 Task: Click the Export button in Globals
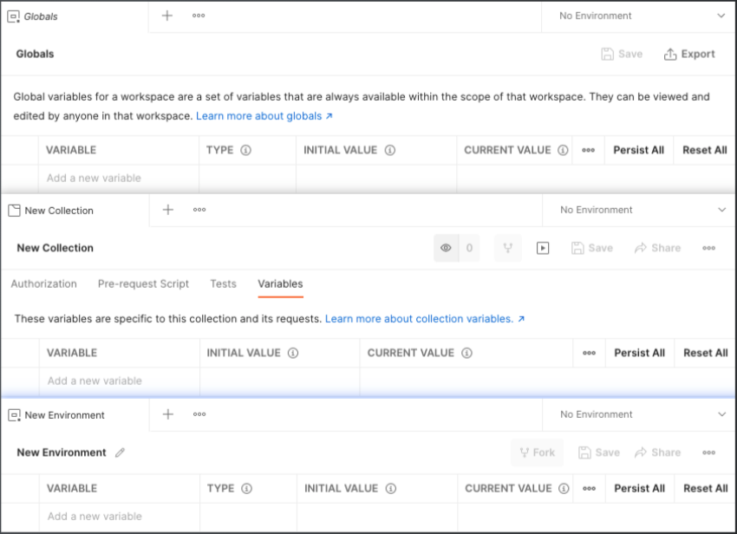tap(689, 54)
